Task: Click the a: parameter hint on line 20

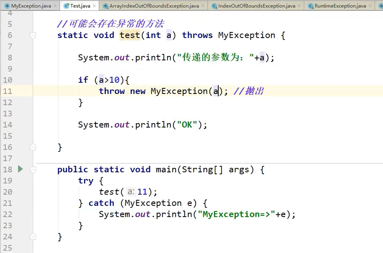Action: pos(131,192)
